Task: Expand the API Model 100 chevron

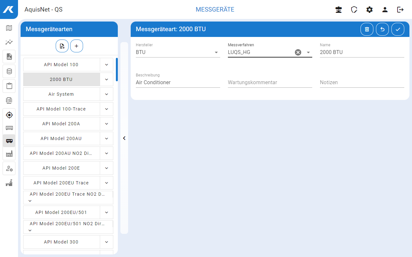Action: [x=107, y=65]
